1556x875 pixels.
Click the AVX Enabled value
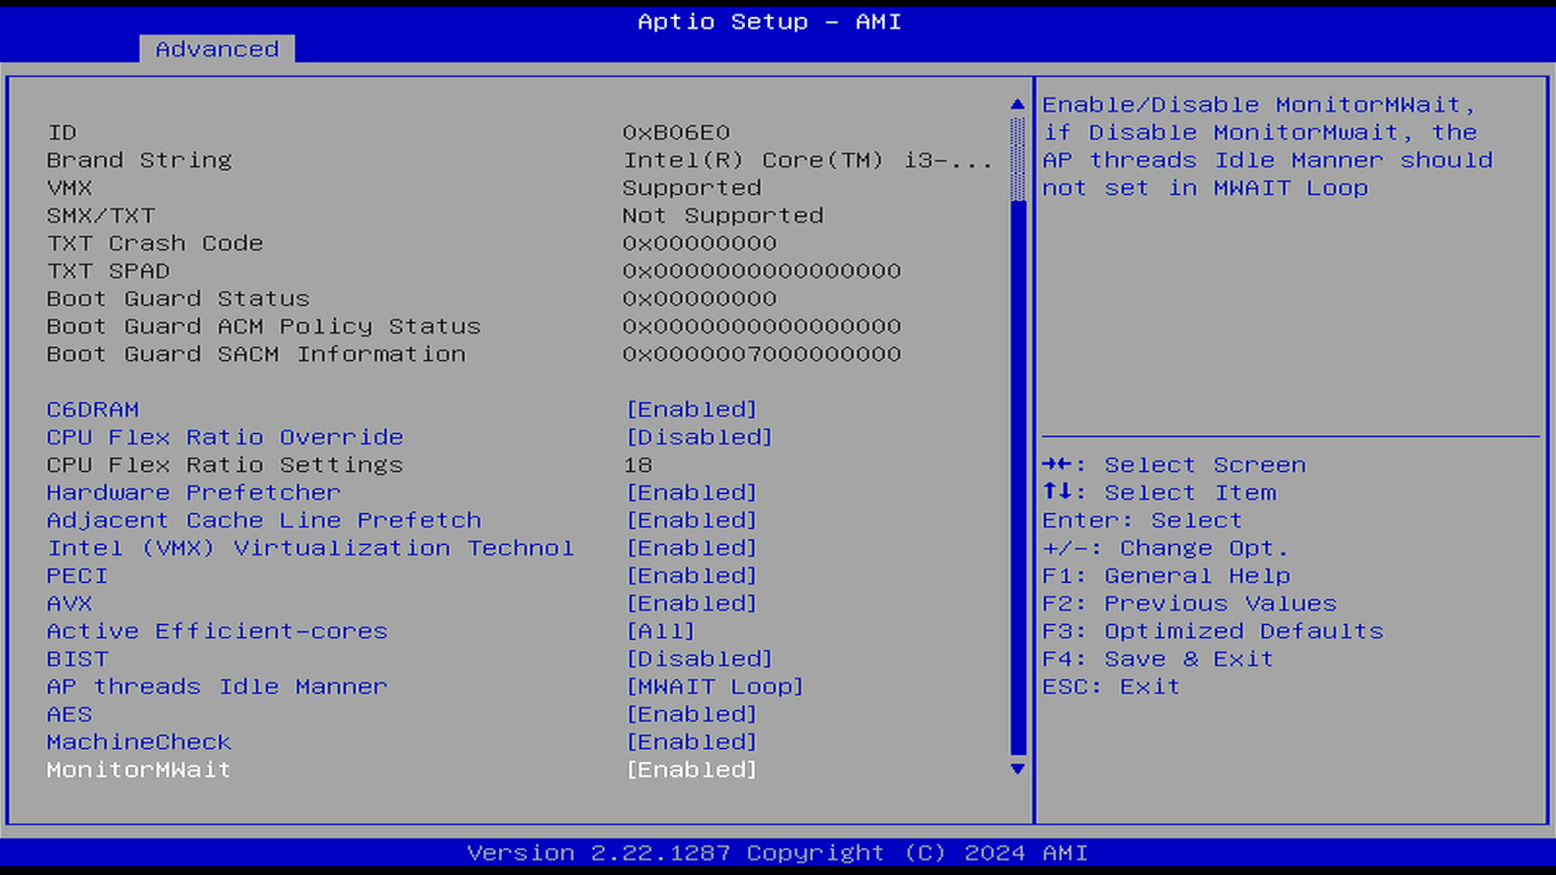click(x=691, y=604)
